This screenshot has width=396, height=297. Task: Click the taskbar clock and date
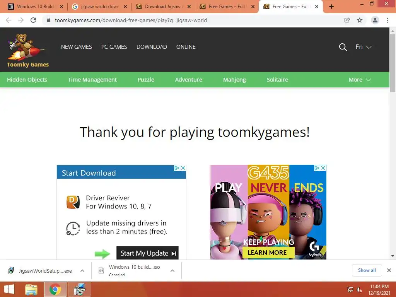tap(379, 290)
